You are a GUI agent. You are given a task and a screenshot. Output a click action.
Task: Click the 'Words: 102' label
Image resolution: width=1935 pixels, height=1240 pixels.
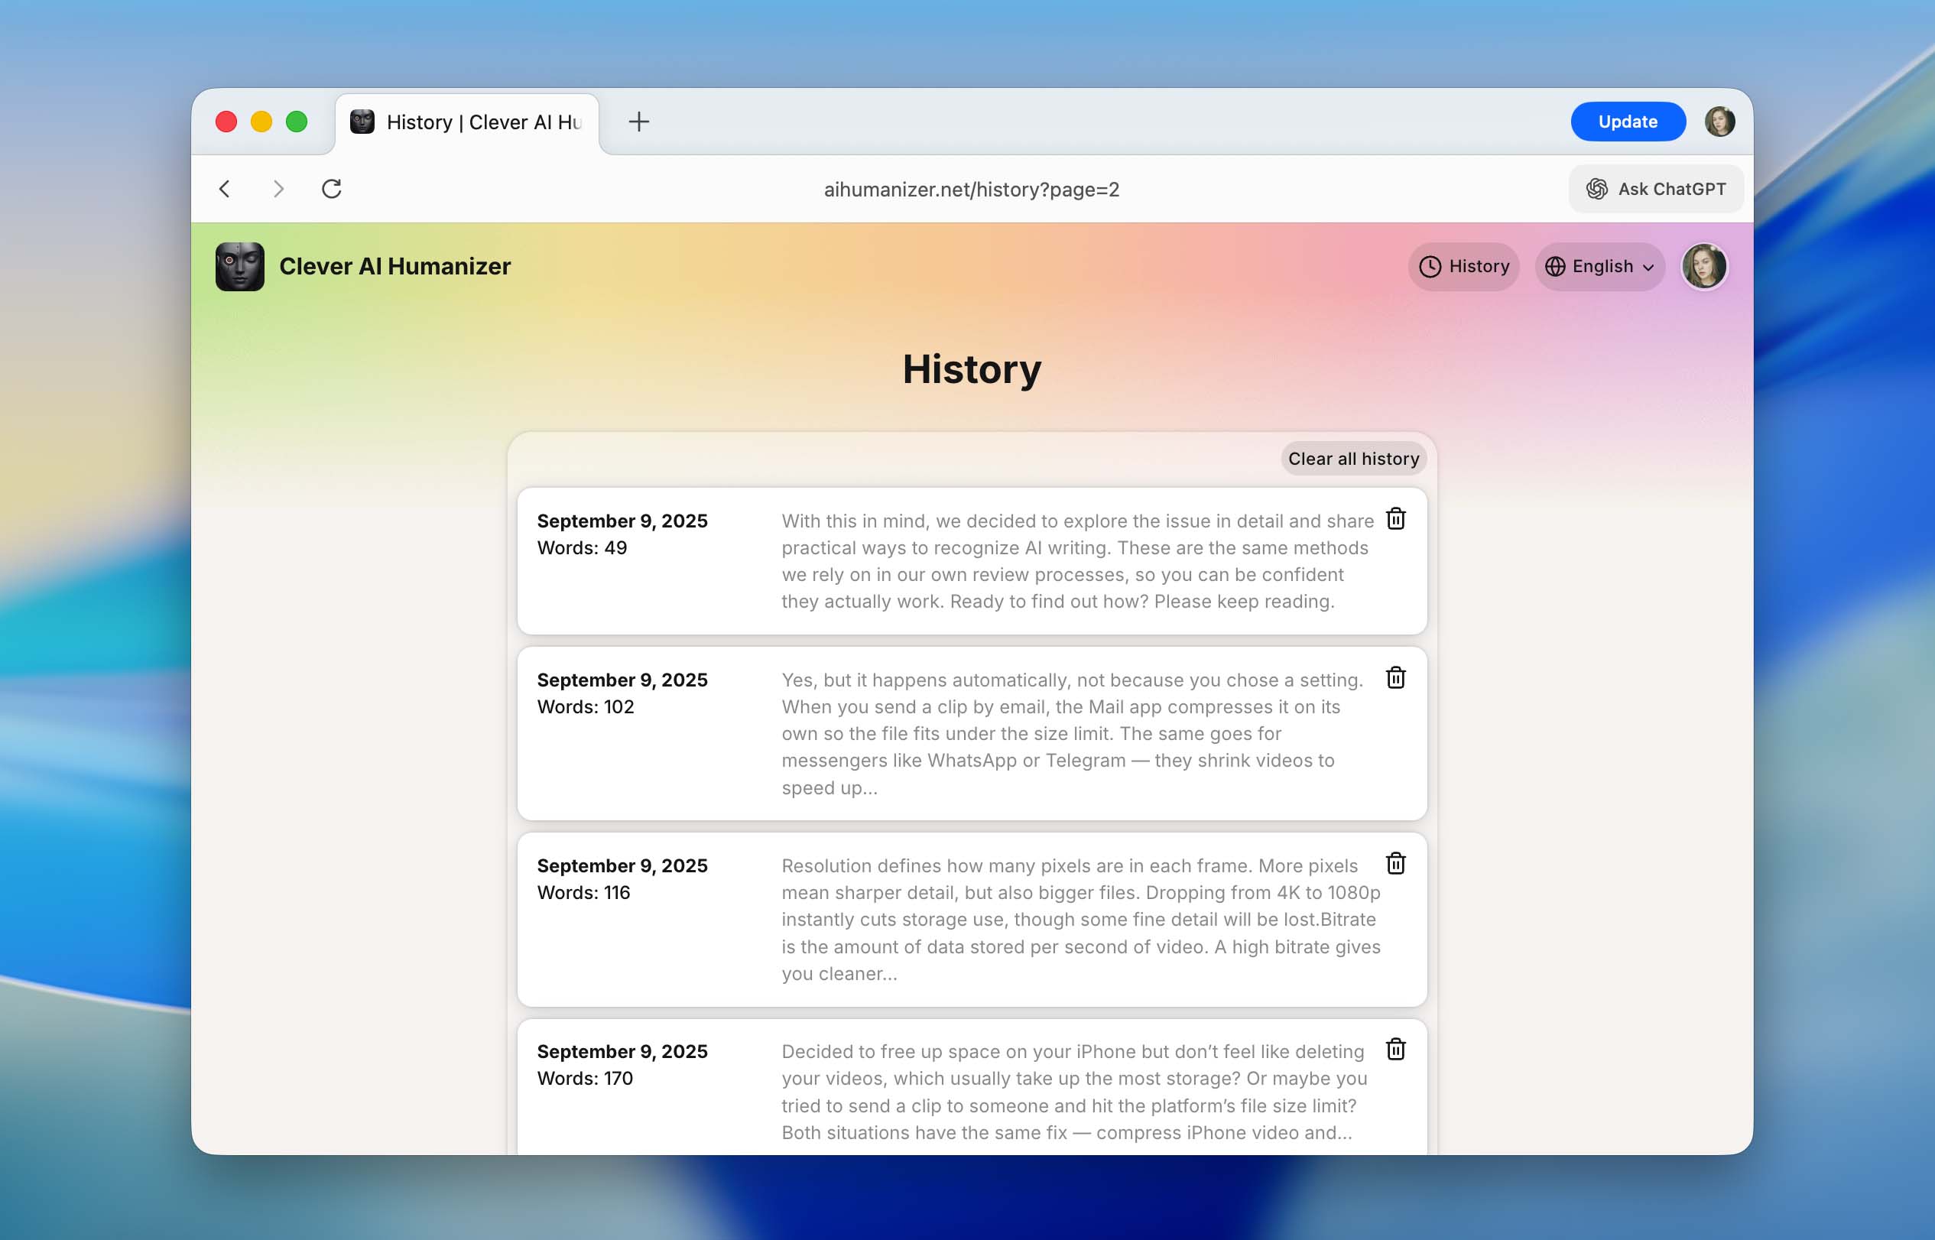586,707
